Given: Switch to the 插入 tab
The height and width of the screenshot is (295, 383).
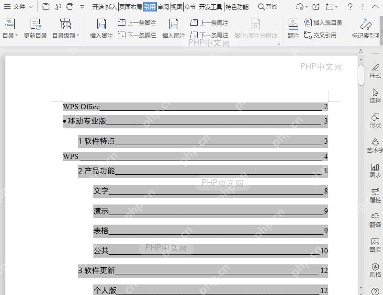Looking at the screenshot, I should click(x=112, y=7).
